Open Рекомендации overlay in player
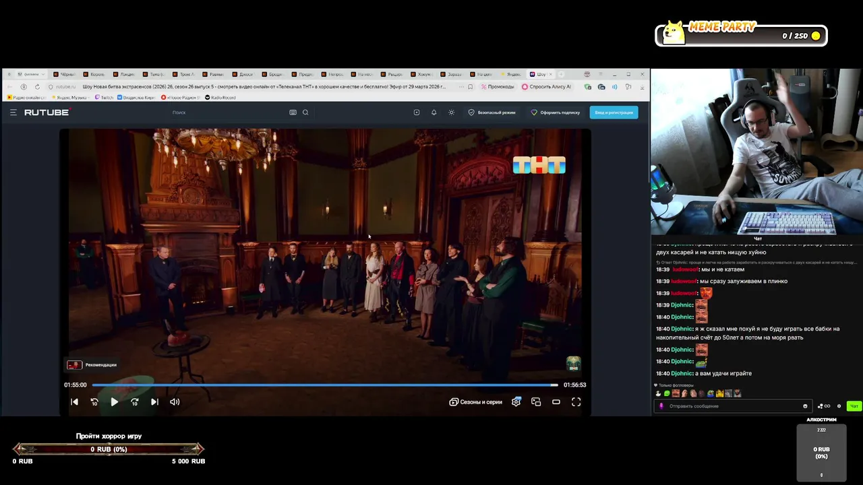Viewport: 863px width, 485px height. tap(92, 365)
